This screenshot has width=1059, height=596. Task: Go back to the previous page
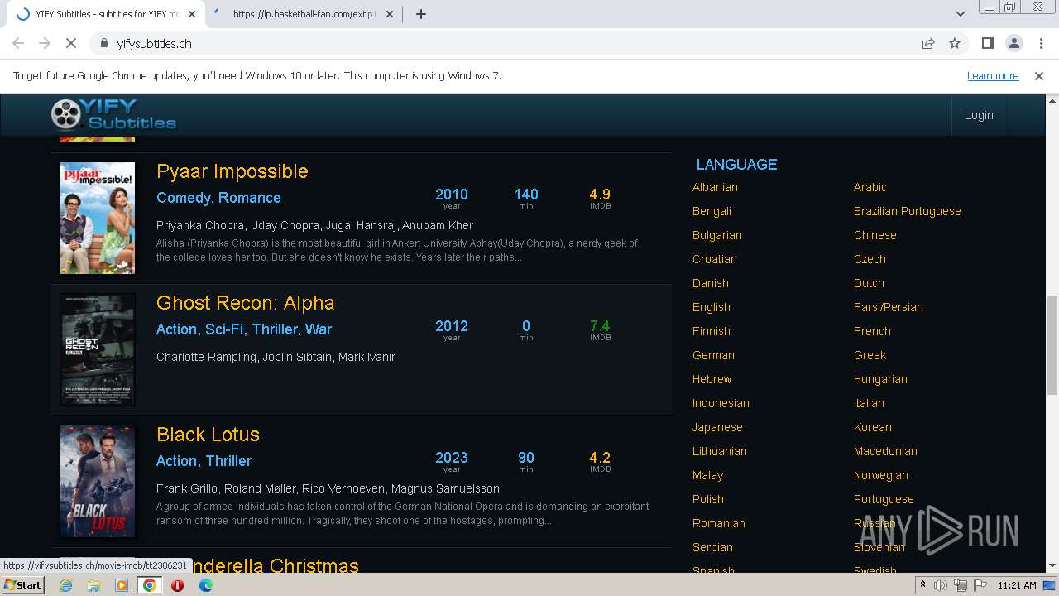click(18, 43)
